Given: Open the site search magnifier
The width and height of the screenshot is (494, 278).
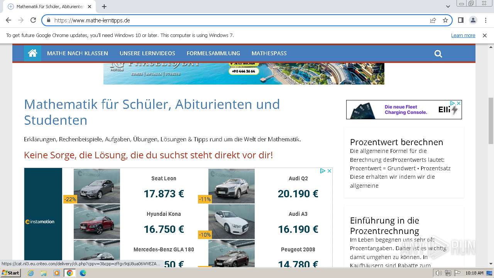Looking at the screenshot, I should [x=438, y=54].
